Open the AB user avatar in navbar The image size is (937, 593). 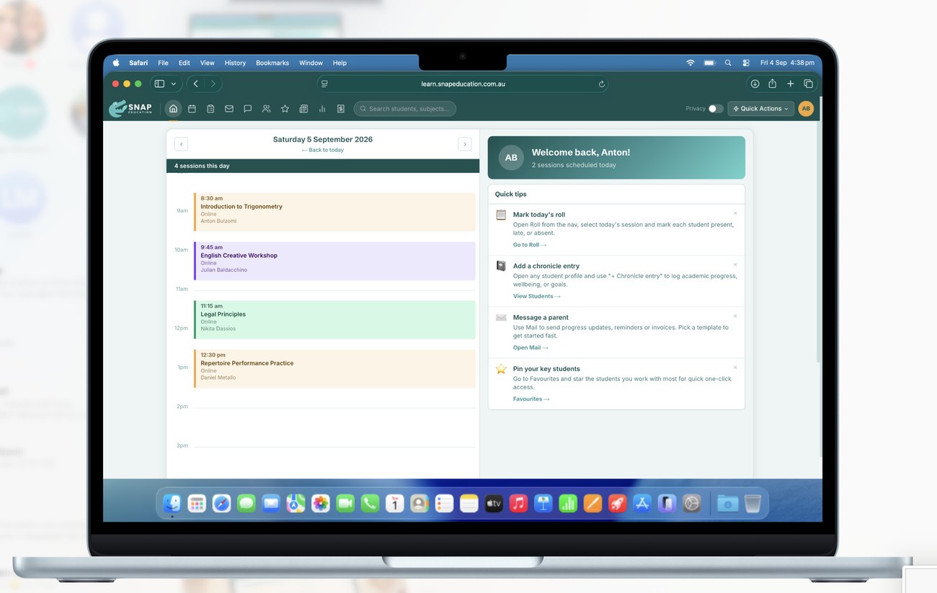coord(806,109)
